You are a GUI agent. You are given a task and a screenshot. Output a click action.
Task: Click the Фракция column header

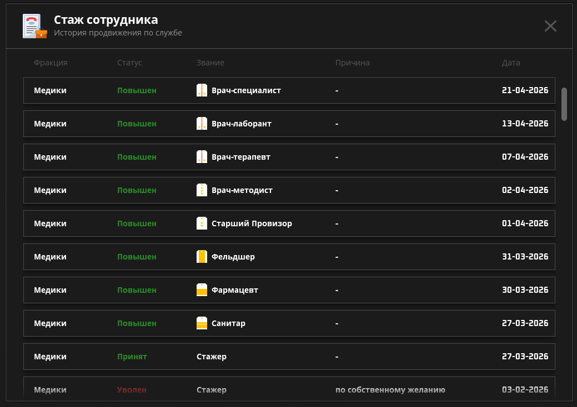tap(51, 63)
